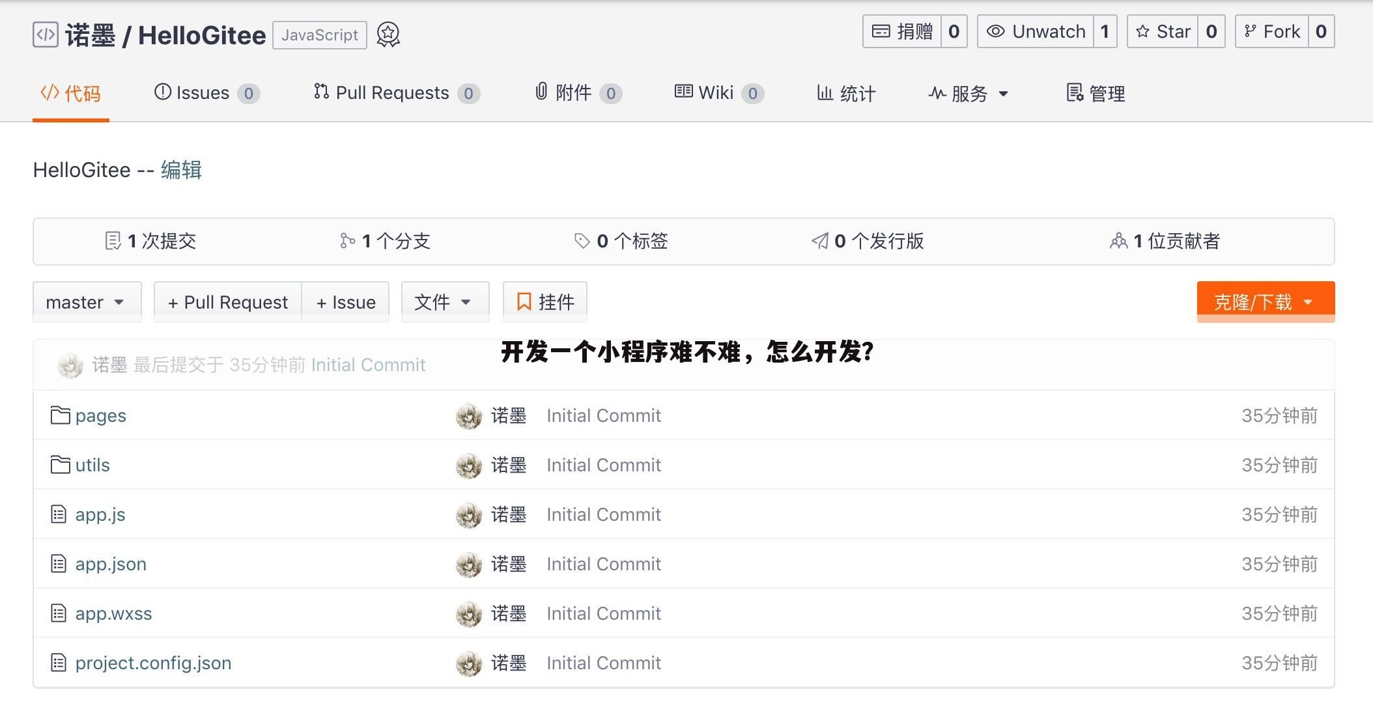Click the 编辑 edit description link

coord(181,170)
